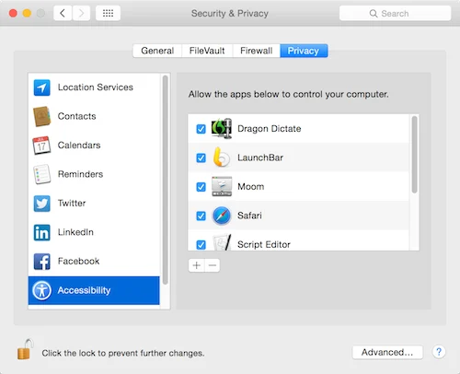Open the FileVault tab
The width and height of the screenshot is (460, 374).
tap(207, 51)
